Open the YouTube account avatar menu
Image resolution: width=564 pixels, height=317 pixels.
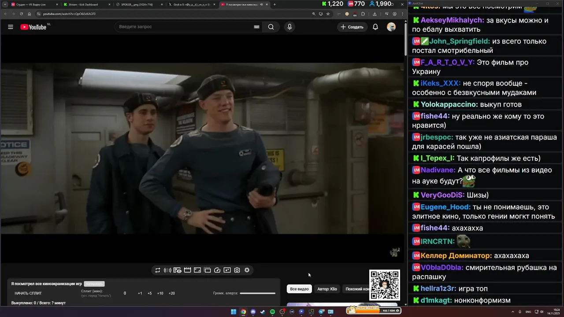[391, 27]
